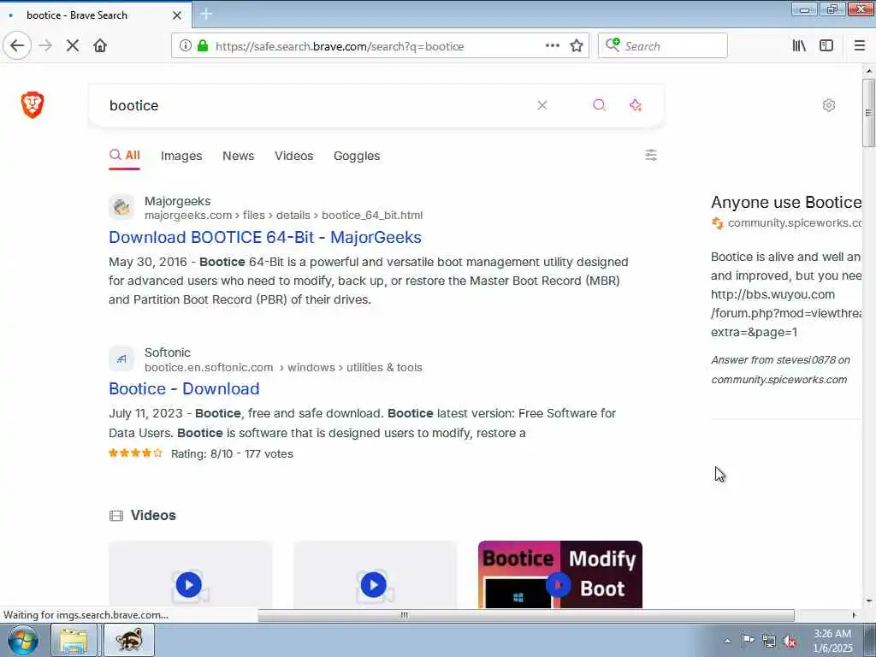
Task: Click the vertical scrollbar thumb
Action: coord(868,112)
